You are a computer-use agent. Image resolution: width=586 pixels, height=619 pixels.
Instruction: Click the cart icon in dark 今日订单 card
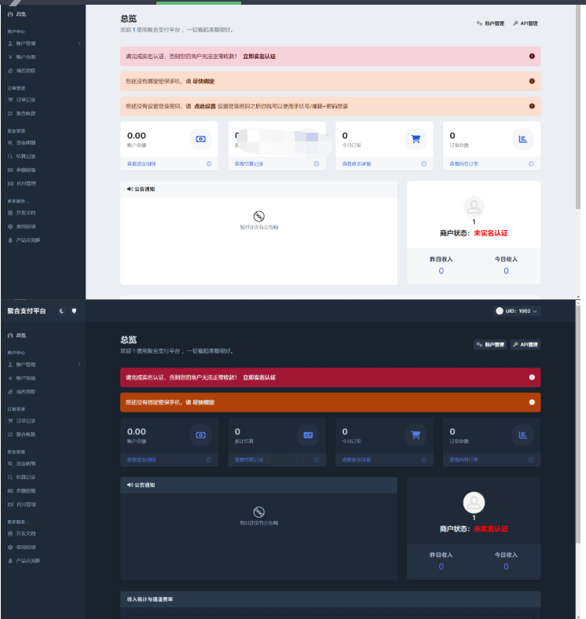tap(415, 434)
